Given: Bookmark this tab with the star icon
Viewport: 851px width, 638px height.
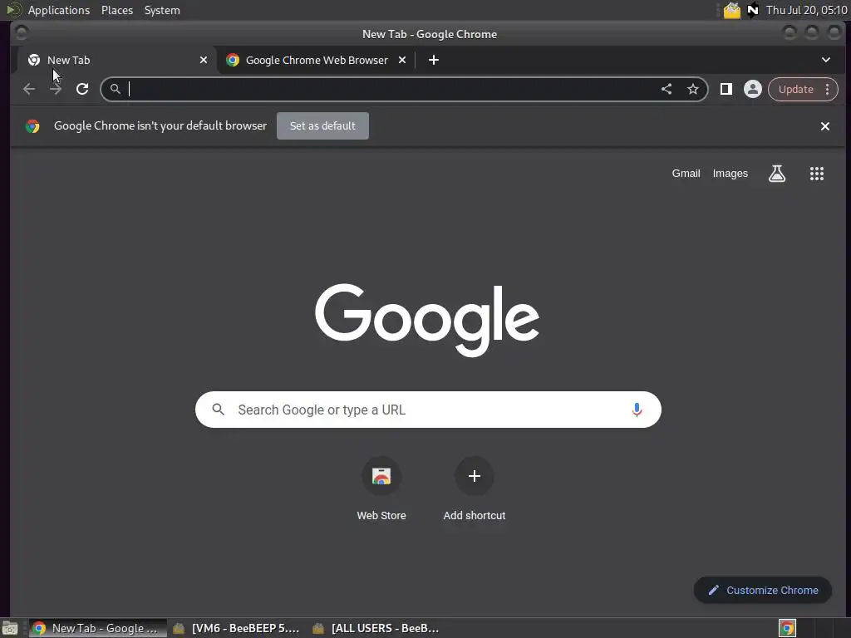Looking at the screenshot, I should pyautogui.click(x=693, y=89).
